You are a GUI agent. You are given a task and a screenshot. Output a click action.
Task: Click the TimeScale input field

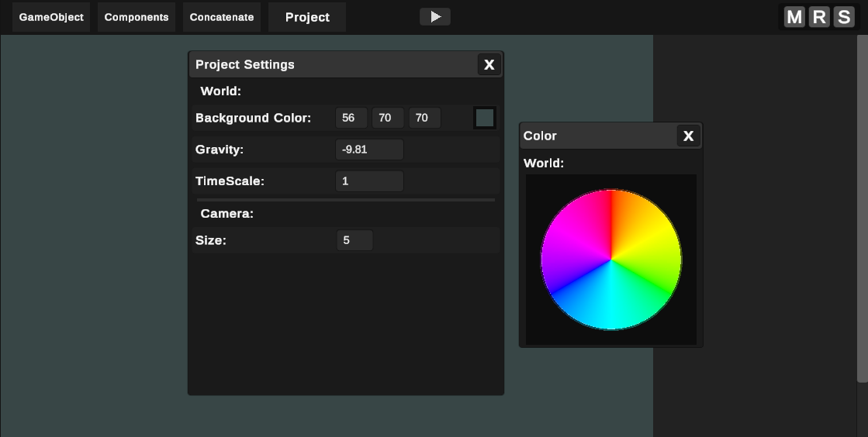(x=370, y=181)
